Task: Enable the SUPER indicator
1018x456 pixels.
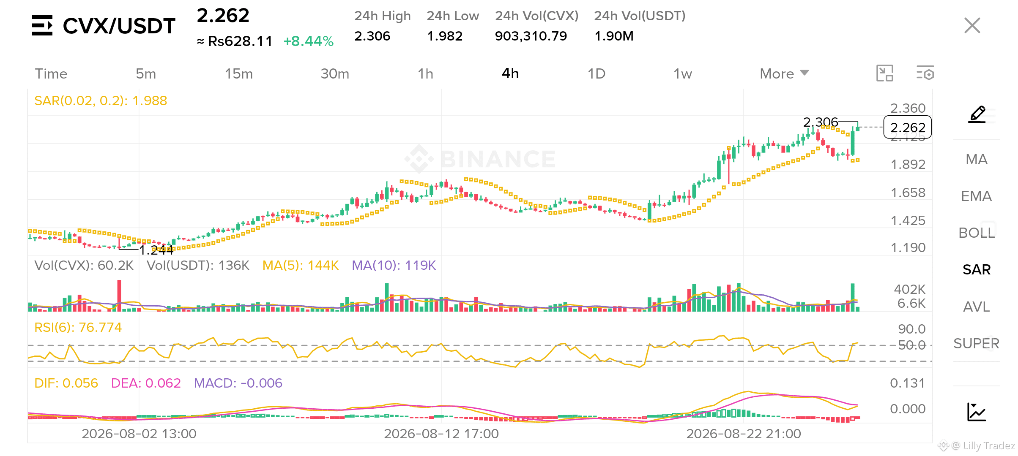Action: 977,343
